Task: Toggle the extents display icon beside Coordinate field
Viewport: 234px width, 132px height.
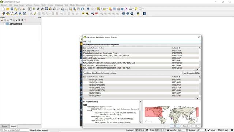Action: [147, 130]
